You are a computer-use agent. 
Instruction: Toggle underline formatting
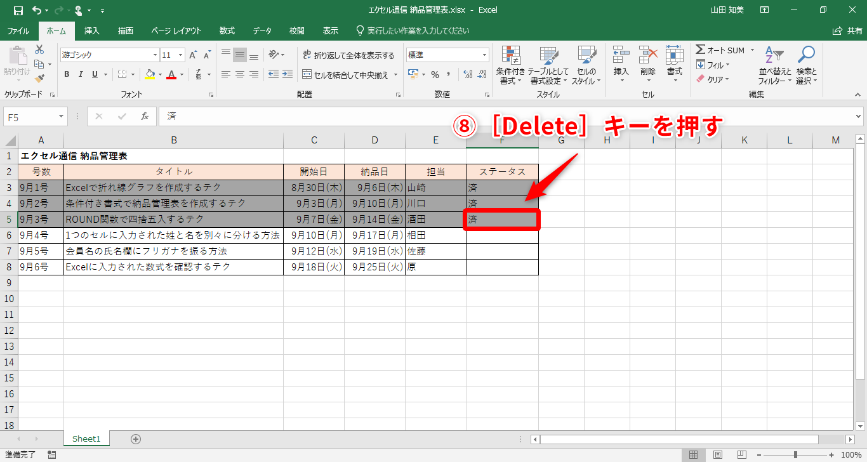[x=95, y=74]
